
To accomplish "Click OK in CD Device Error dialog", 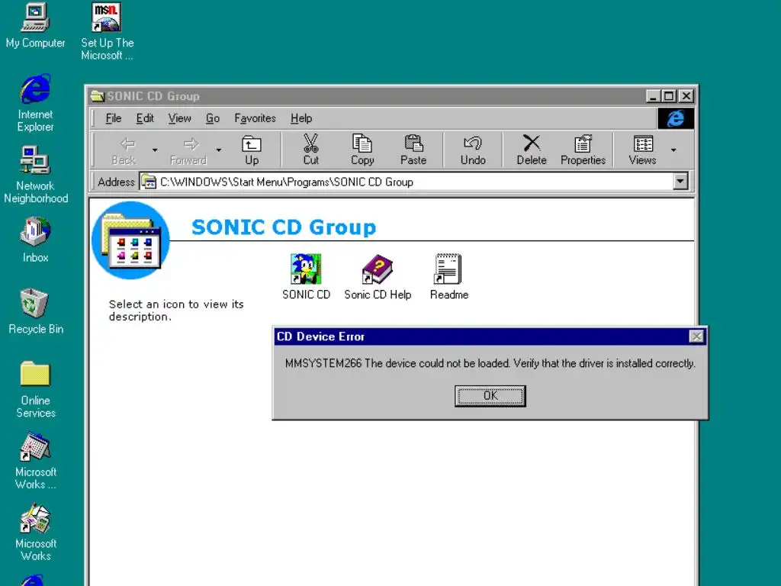I will tap(490, 396).
